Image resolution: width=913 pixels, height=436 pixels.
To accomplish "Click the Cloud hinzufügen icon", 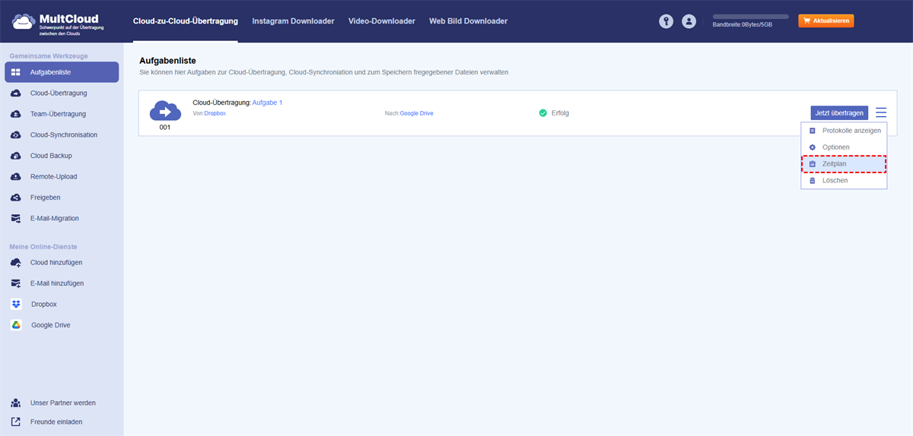I will [x=15, y=263].
